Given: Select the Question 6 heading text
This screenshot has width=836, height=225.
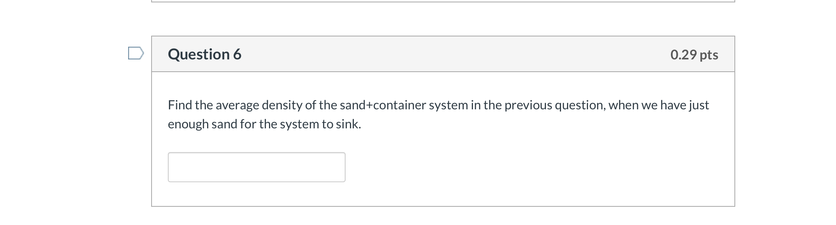Looking at the screenshot, I should click(x=204, y=54).
